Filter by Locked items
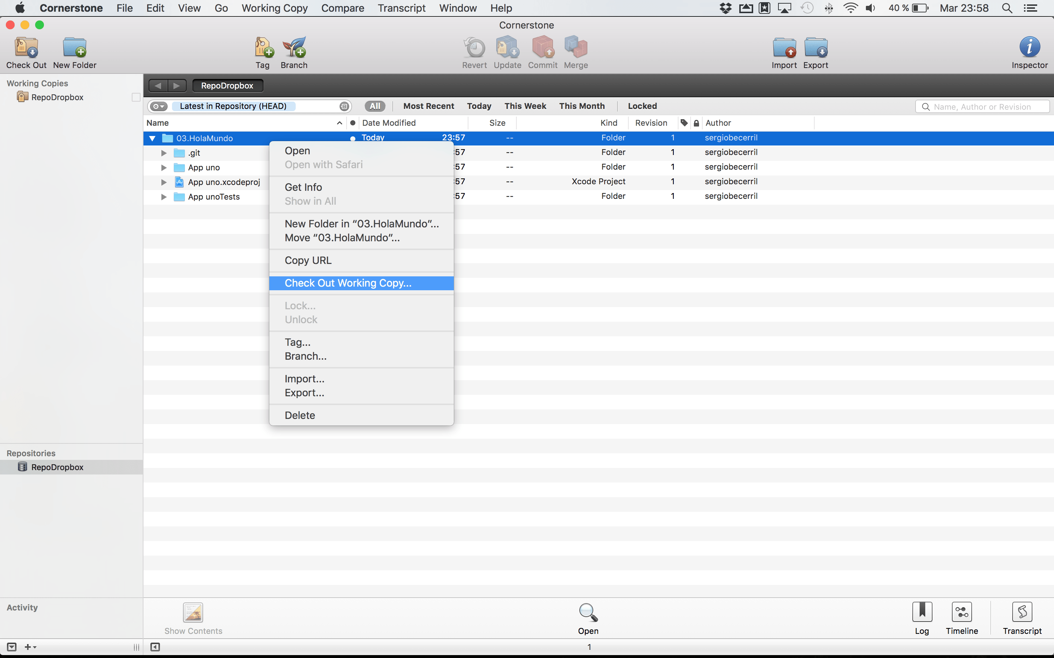The image size is (1054, 658). pyautogui.click(x=642, y=106)
